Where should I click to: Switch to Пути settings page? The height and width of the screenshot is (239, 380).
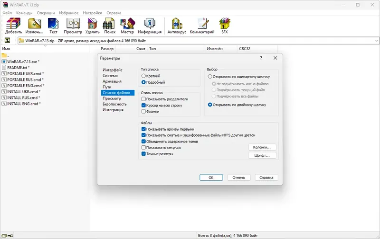[107, 87]
